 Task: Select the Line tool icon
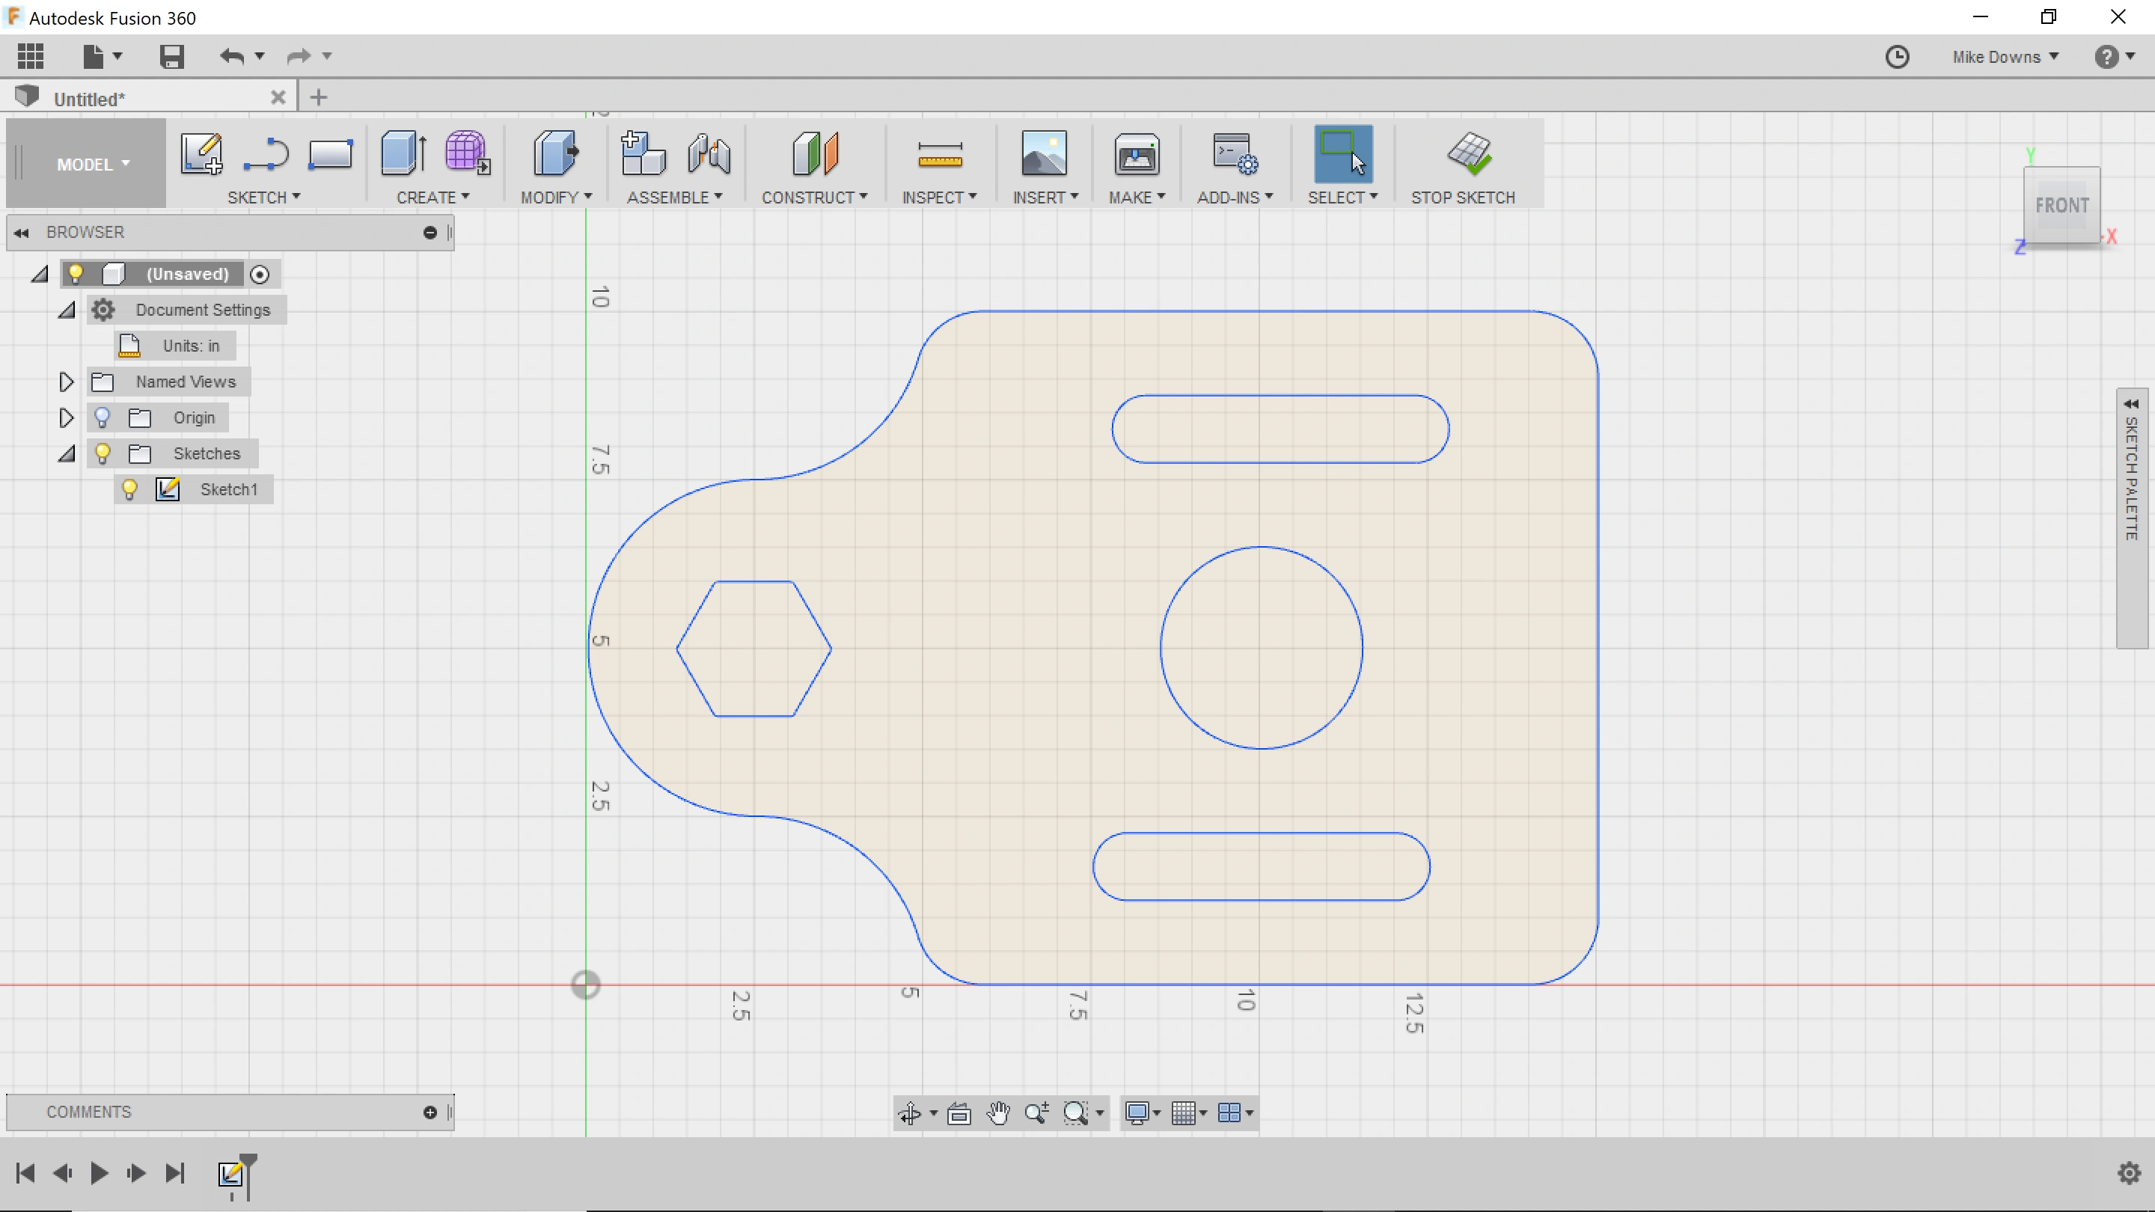click(x=266, y=154)
